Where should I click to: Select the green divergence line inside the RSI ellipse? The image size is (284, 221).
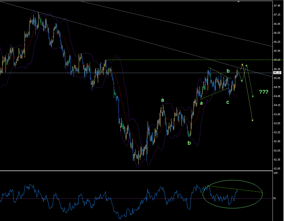point(235,189)
